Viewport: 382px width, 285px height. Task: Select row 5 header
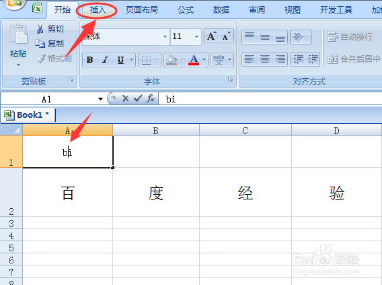pyautogui.click(x=11, y=247)
